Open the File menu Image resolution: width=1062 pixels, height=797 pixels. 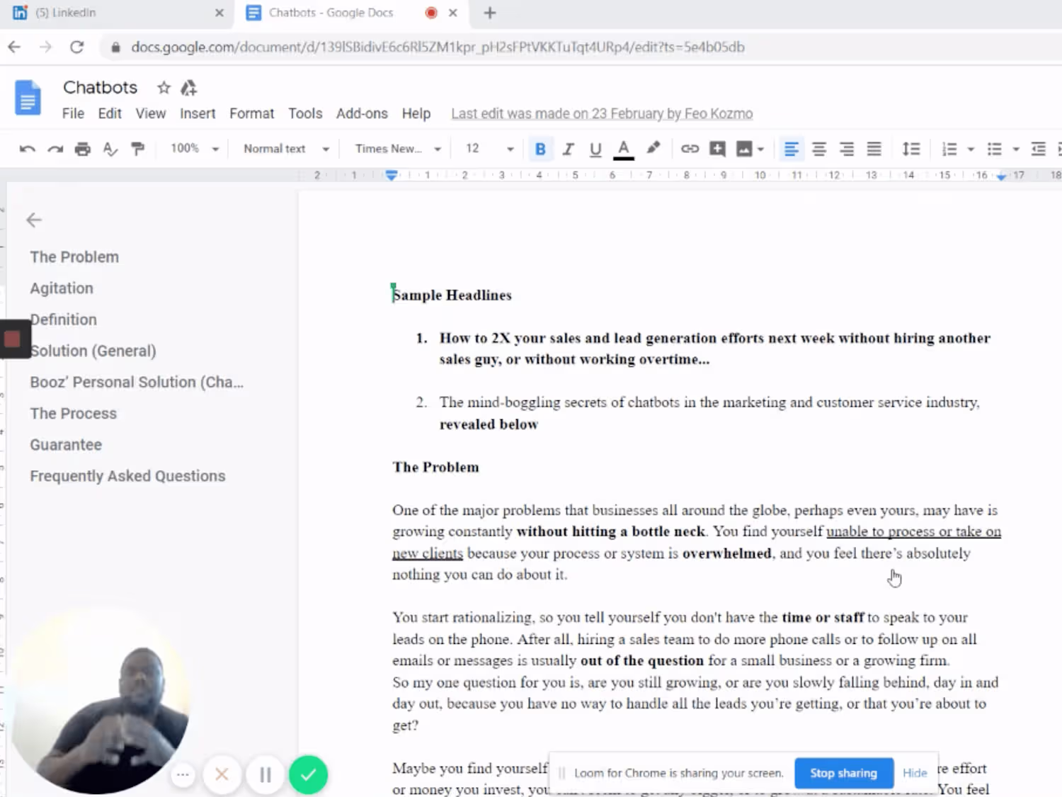pyautogui.click(x=73, y=113)
